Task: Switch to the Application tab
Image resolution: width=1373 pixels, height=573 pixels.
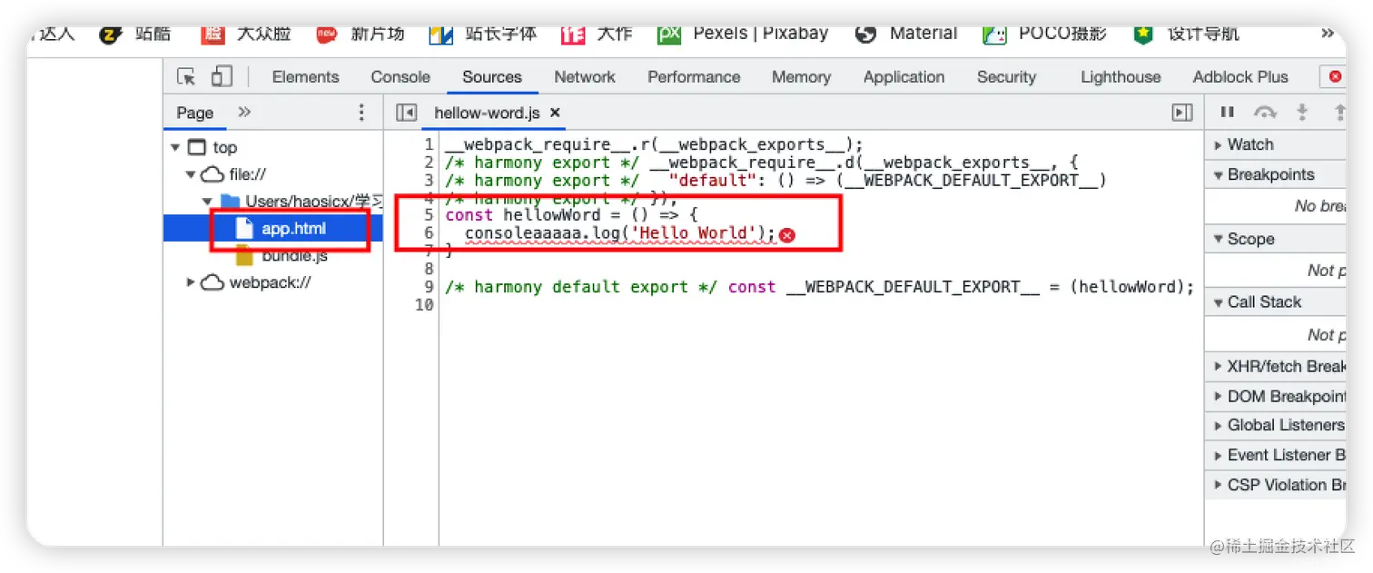Action: click(x=904, y=77)
